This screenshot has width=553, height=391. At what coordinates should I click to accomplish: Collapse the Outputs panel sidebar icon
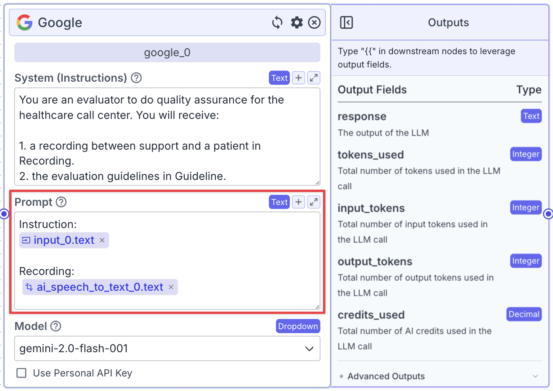(346, 23)
